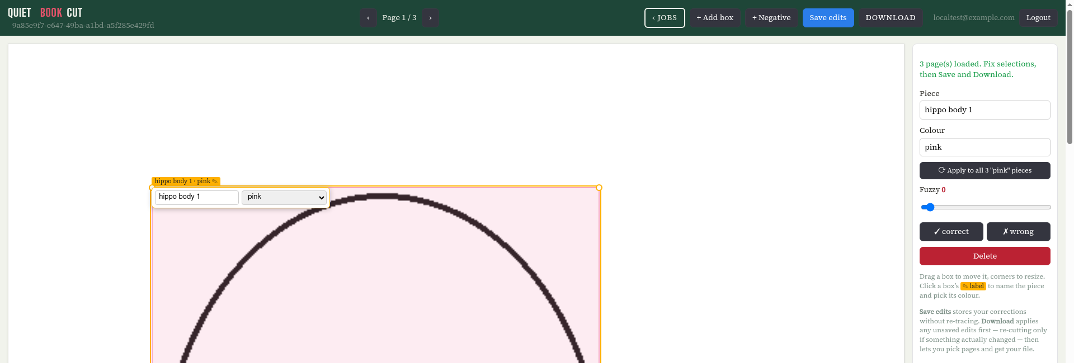Click the Quiet Book Cut logo

pos(45,12)
